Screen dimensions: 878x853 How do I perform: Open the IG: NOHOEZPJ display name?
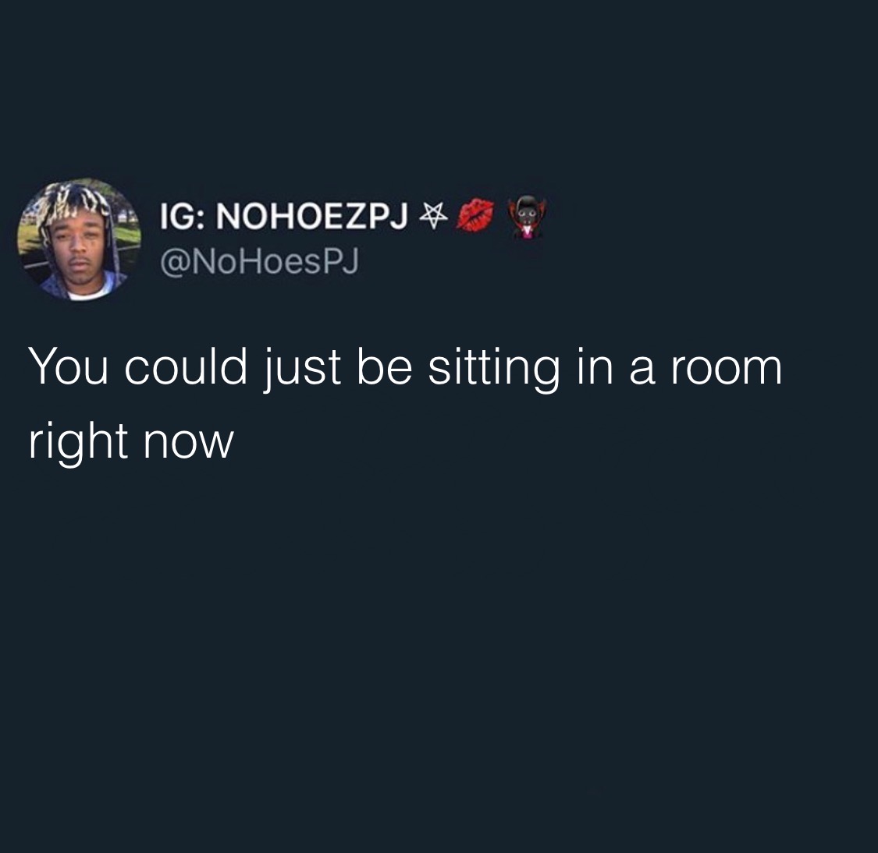coord(283,216)
